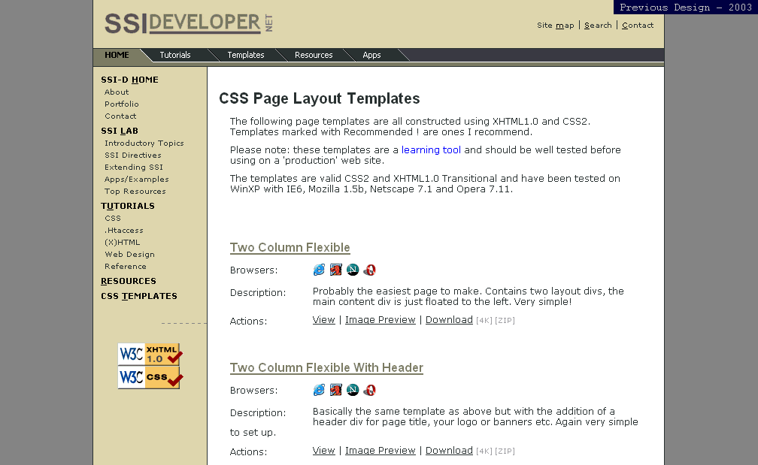
Task: Click the 'Previous Design - 2003' banner
Action: coord(685,8)
